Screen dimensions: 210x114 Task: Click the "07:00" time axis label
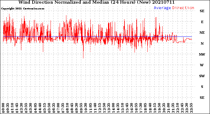coord(58,108)
